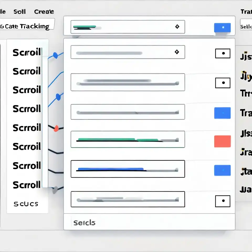Click the red node on the connector line
The image size is (252, 252).
(x=56, y=128)
